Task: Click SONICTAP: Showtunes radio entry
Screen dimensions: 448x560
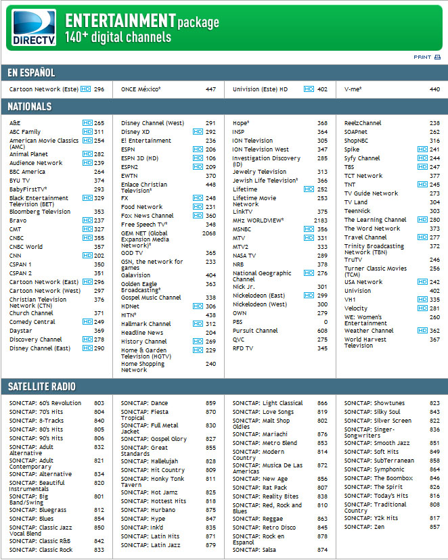Action: point(392,403)
